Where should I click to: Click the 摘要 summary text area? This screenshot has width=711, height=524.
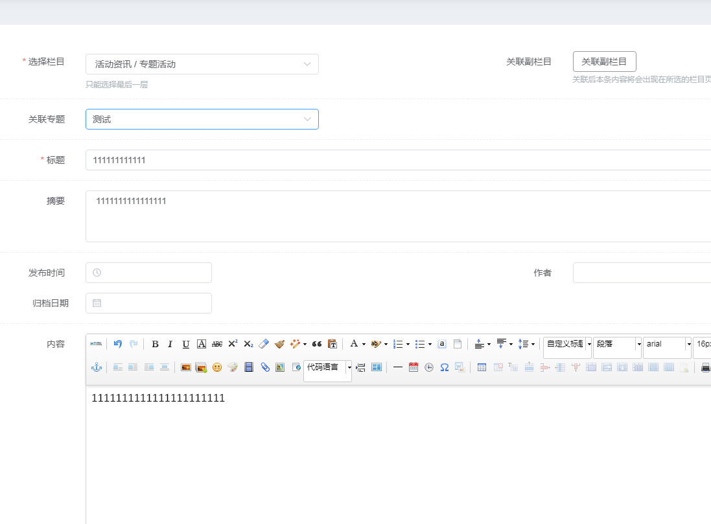[x=398, y=216]
